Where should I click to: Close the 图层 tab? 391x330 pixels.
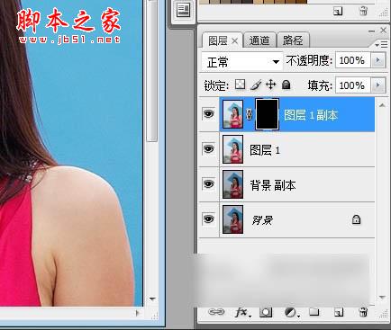click(x=235, y=41)
